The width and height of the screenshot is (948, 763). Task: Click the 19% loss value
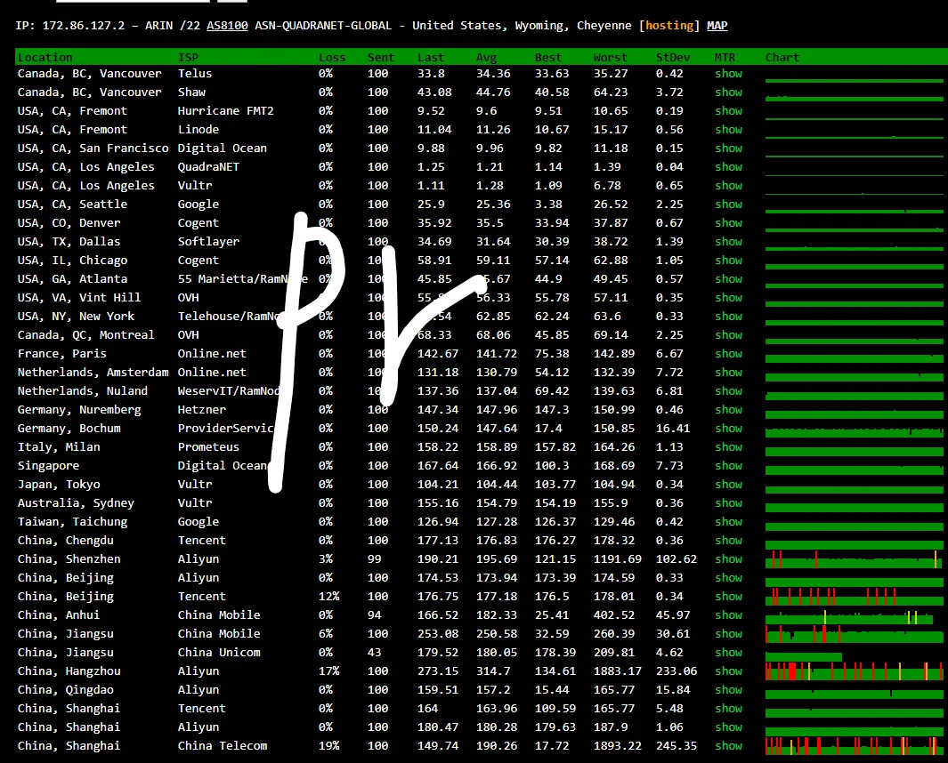click(328, 746)
